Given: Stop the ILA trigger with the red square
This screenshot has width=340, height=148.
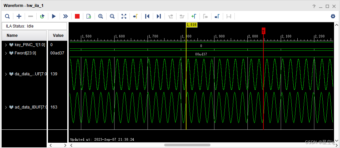Looking at the screenshot, I should (77, 16).
